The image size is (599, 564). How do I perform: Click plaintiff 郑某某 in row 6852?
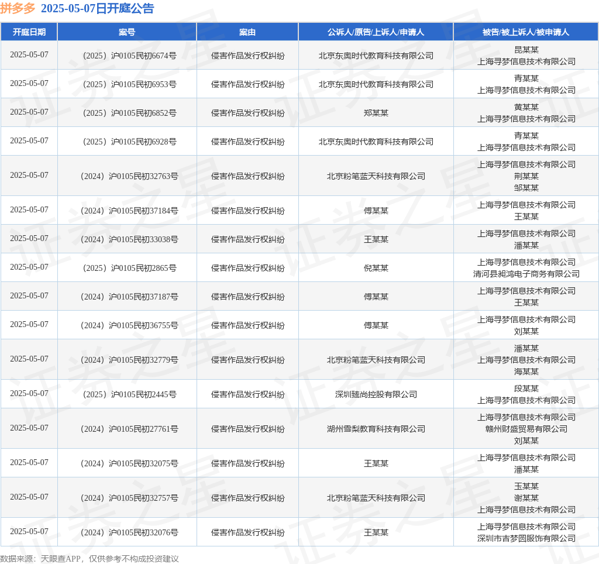[376, 113]
